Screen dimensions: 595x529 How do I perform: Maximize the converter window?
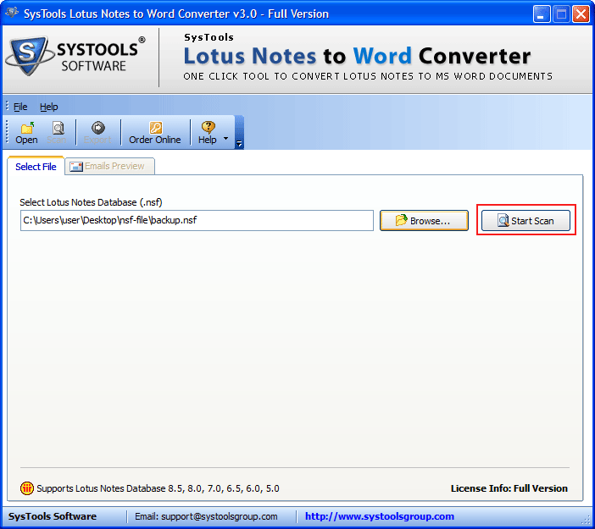[561, 14]
